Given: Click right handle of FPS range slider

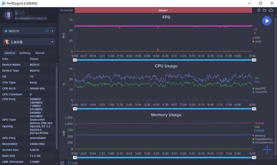Looking at the screenshot, I should [x=254, y=60].
